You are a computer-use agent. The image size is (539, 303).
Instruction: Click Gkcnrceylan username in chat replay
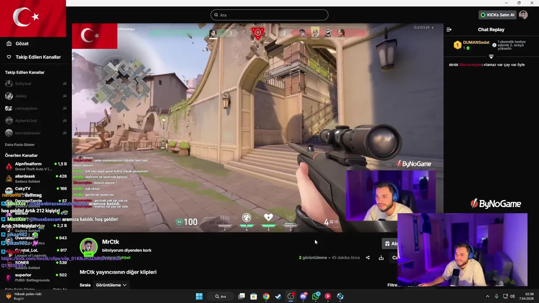point(470,65)
